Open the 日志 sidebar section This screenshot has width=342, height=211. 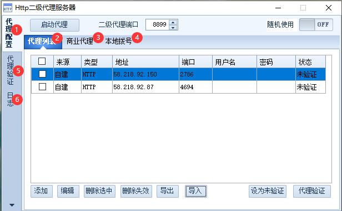(10, 99)
